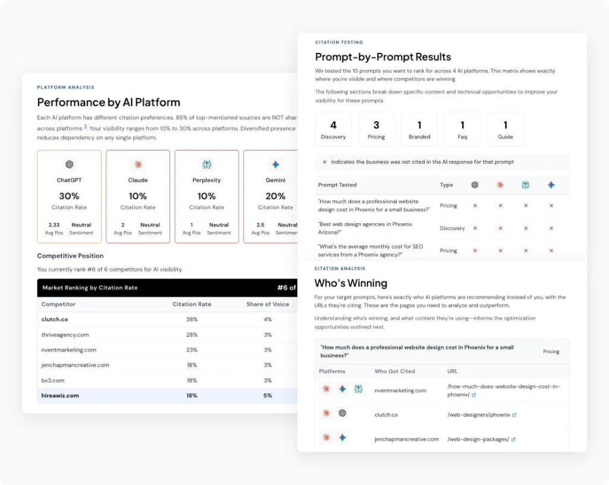Click the ChatGPT logo in platform card
Viewport: 609px width, 485px height.
69,164
